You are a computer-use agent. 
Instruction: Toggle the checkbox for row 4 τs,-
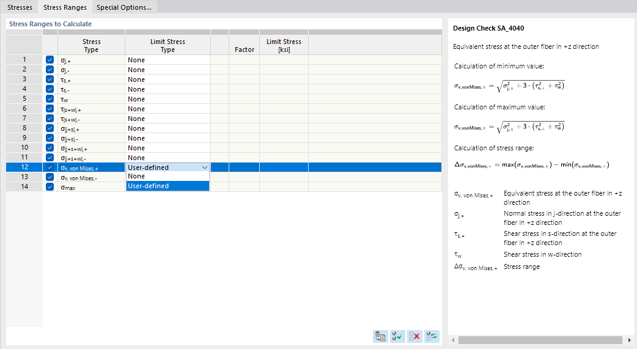click(50, 89)
